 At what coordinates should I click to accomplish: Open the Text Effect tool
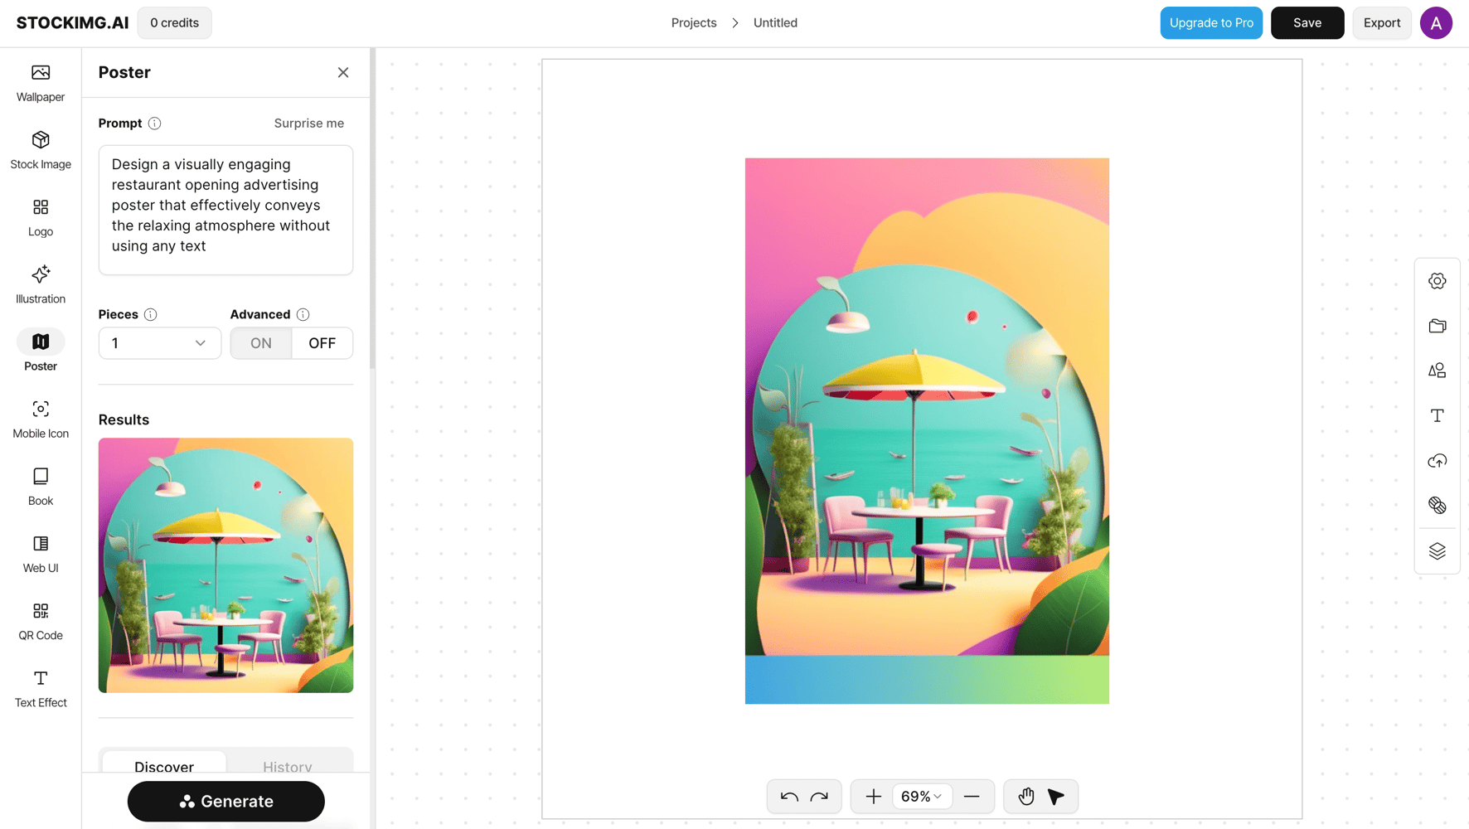click(x=40, y=688)
